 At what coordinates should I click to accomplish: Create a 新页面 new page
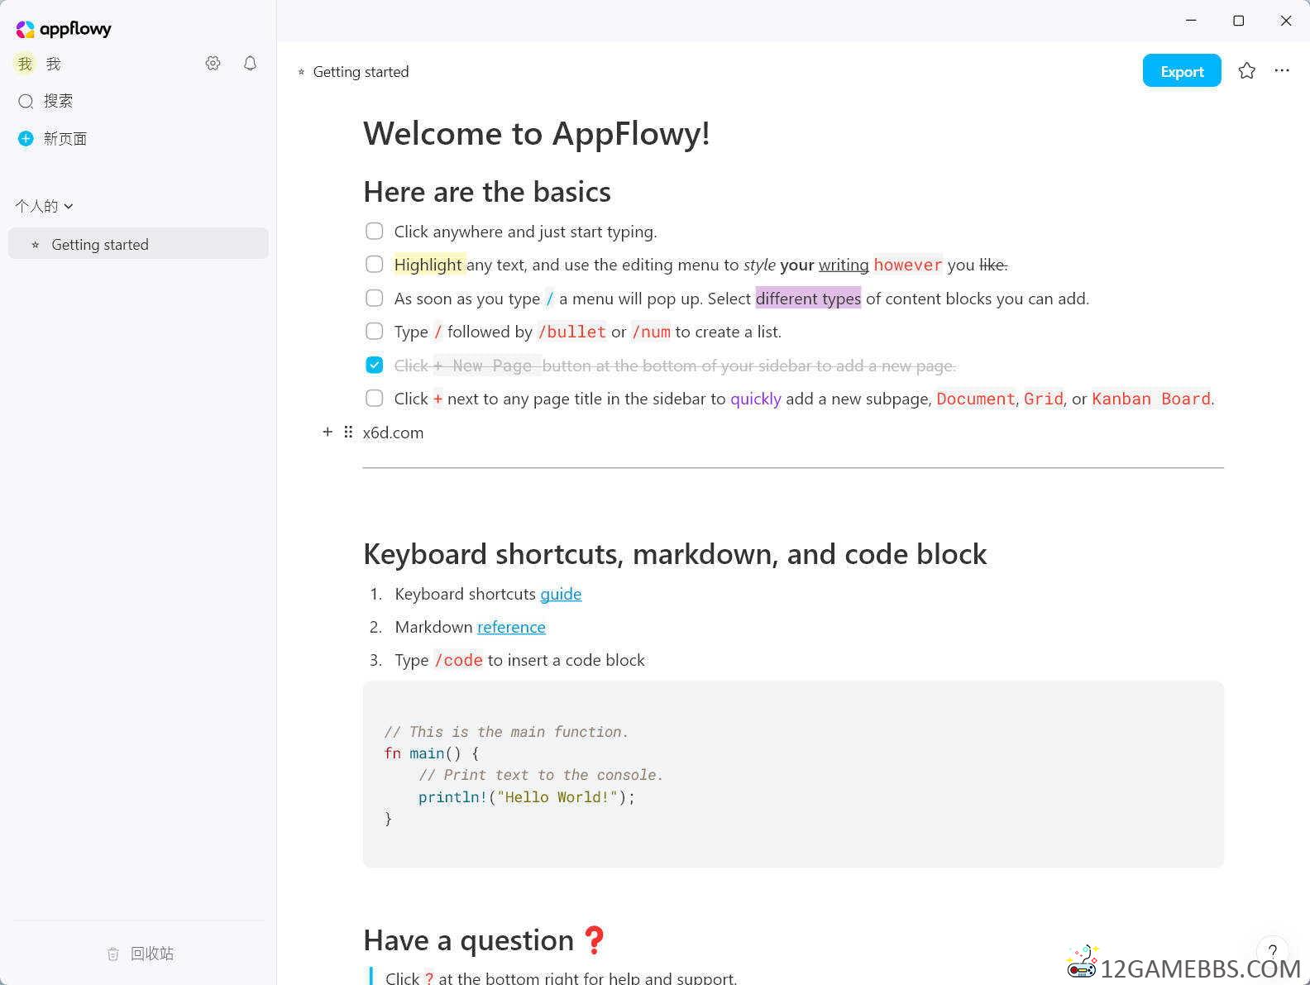click(65, 138)
